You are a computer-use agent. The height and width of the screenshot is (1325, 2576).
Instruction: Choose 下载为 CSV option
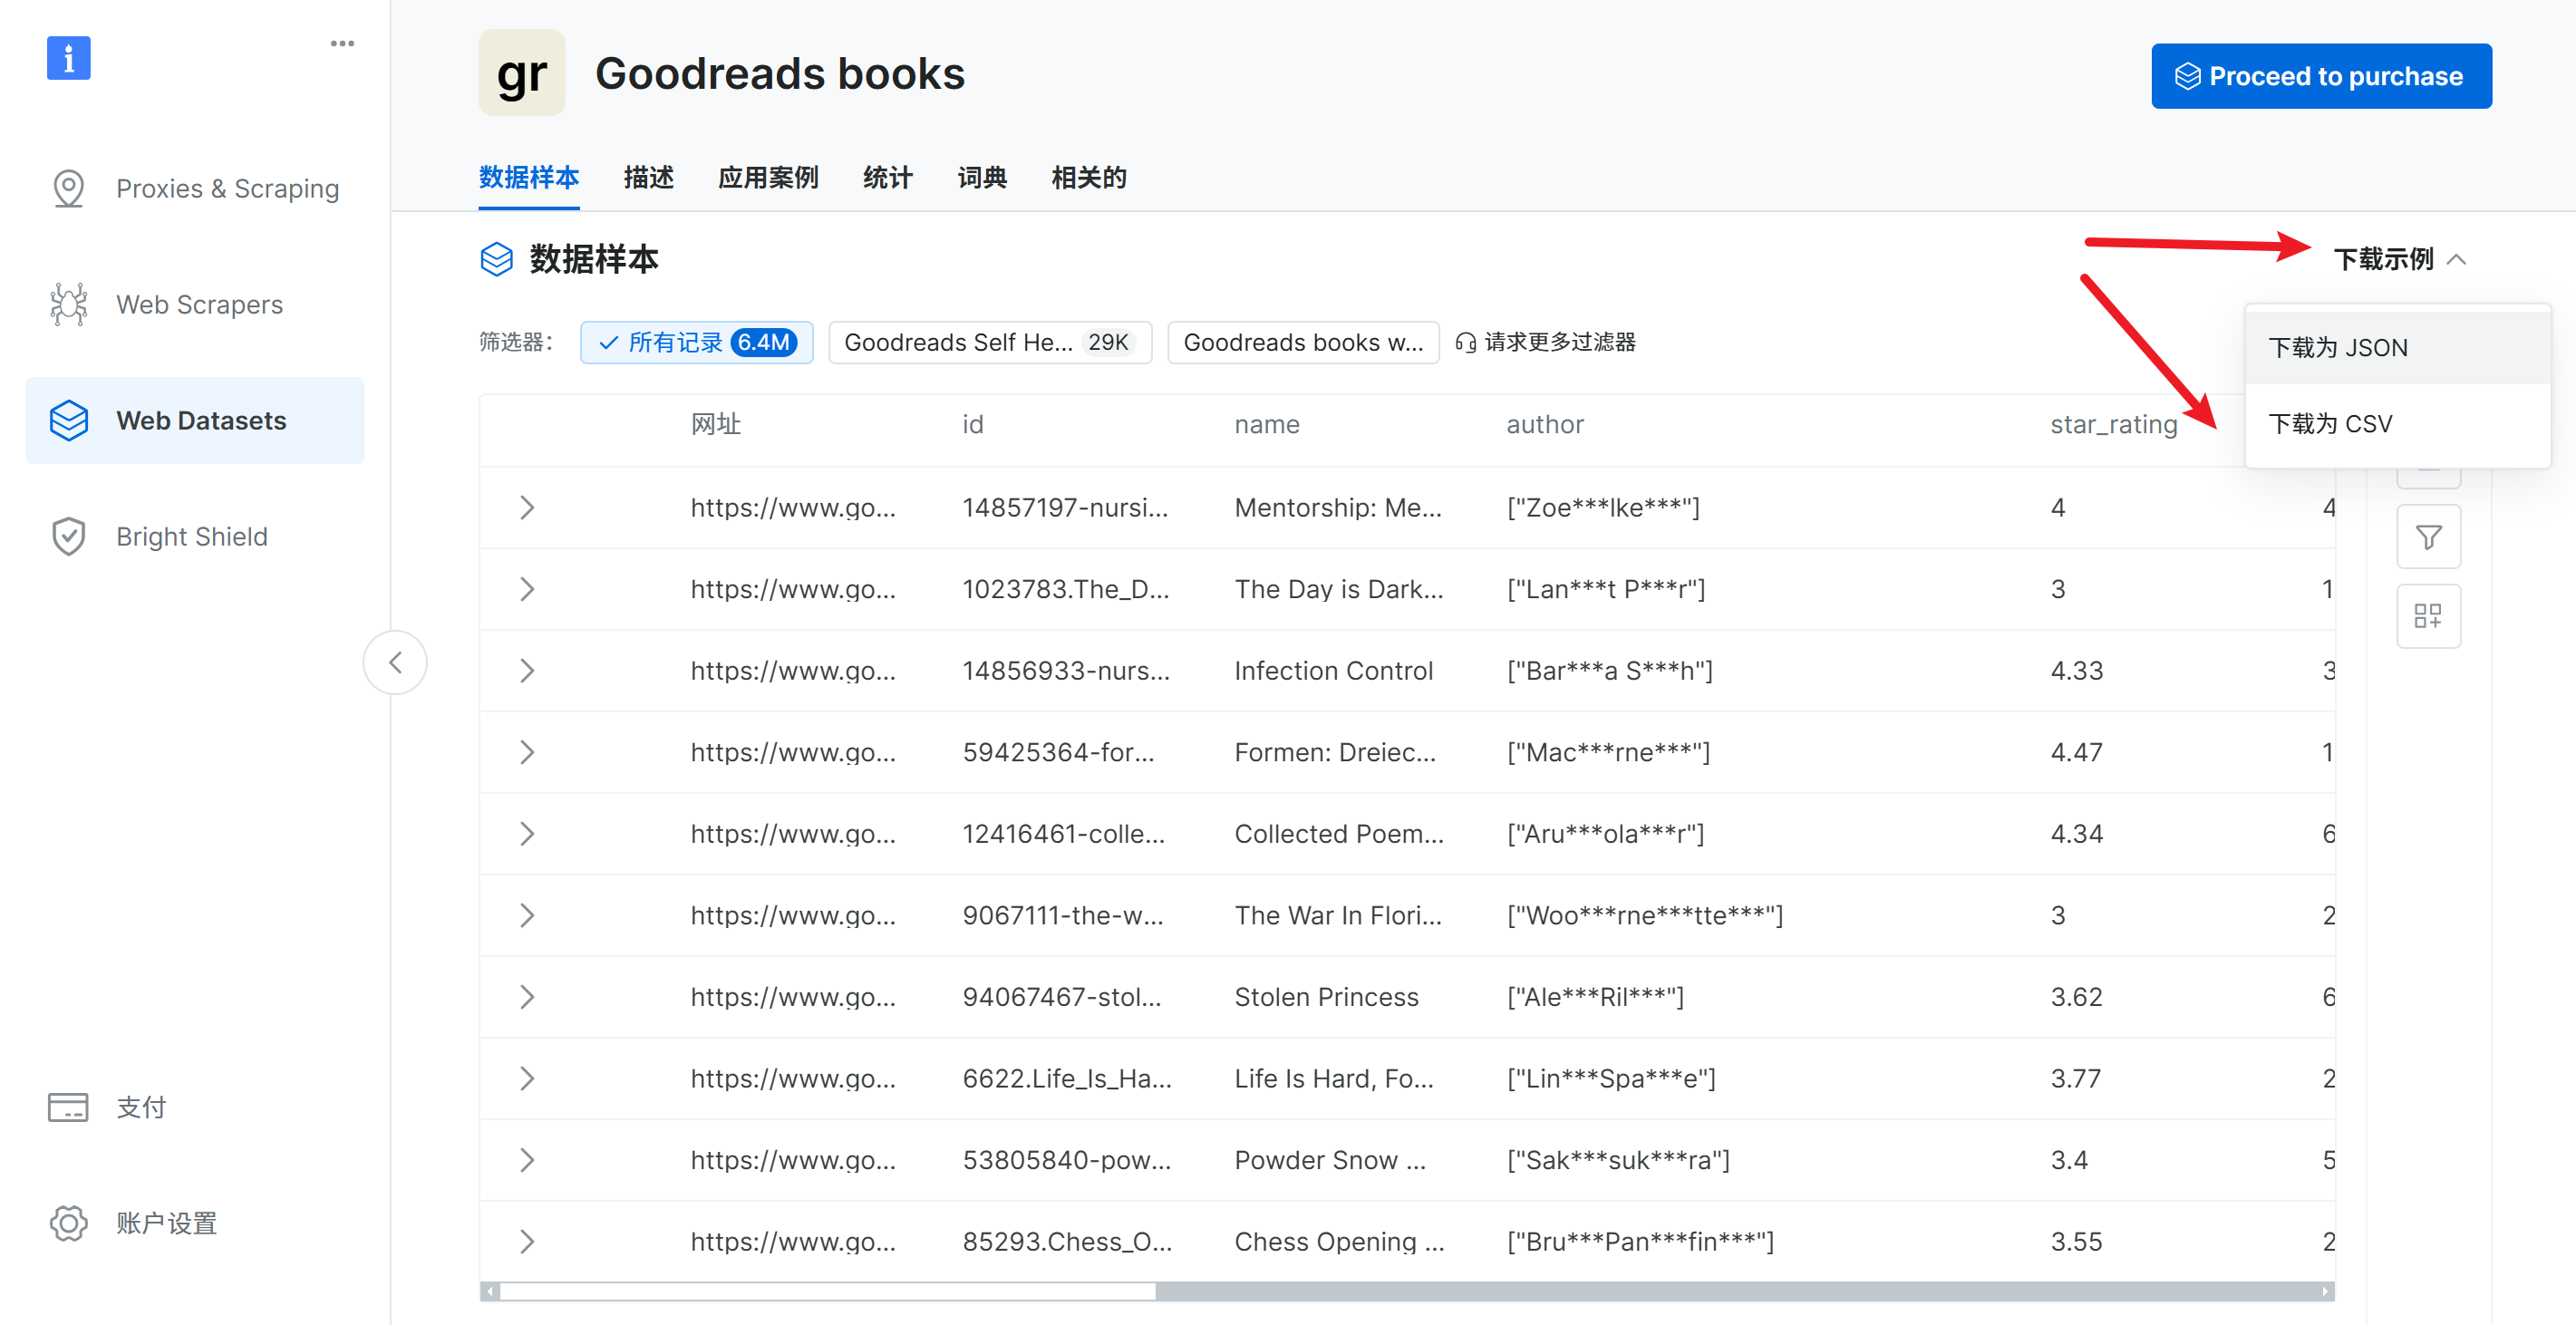pos(2330,424)
